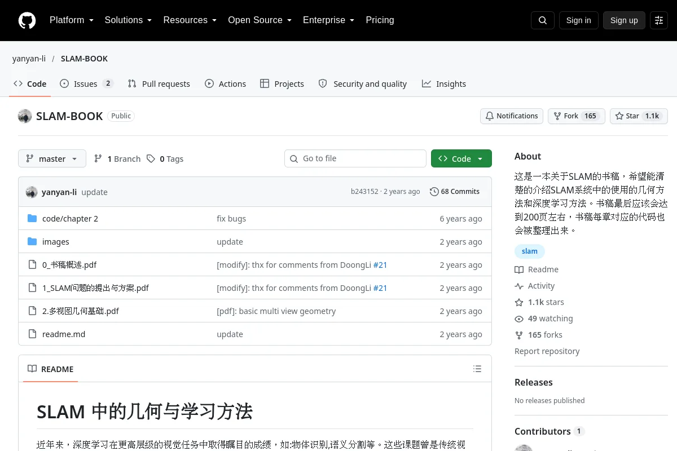Click yanyan-li avatar beside the SLAM-BOOK title
Viewport: 677px width, 451px height.
(25, 116)
